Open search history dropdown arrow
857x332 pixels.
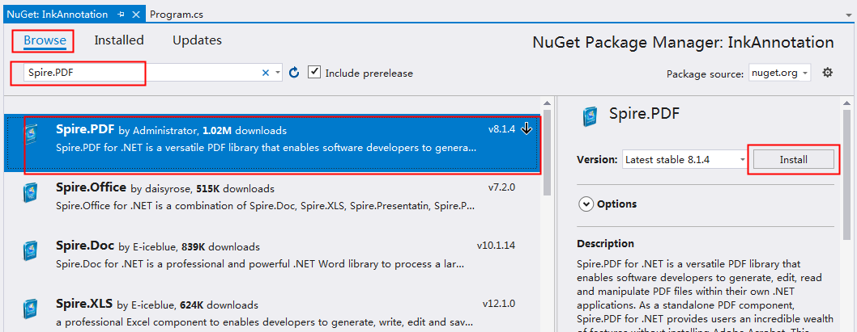(278, 73)
